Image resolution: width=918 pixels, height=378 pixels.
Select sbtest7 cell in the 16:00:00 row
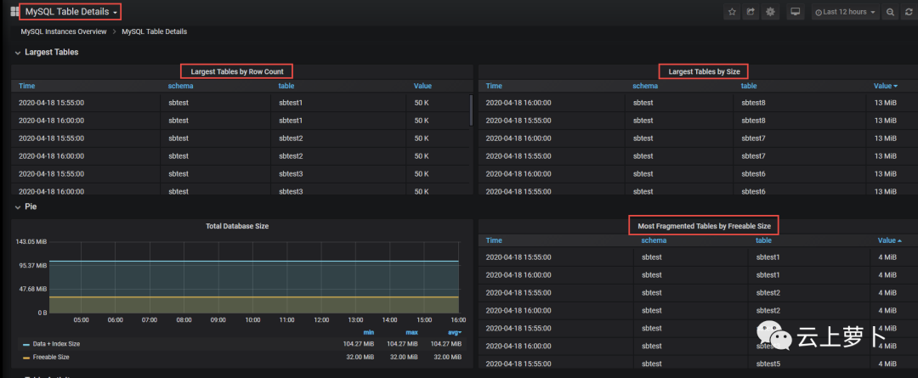(753, 138)
